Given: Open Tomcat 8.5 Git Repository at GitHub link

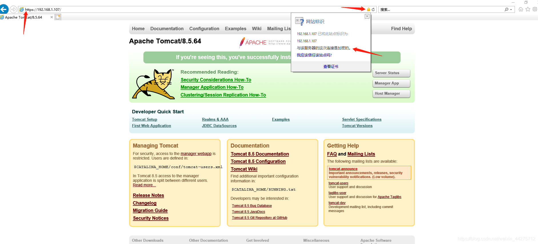Looking at the screenshot, I should pos(259,218).
